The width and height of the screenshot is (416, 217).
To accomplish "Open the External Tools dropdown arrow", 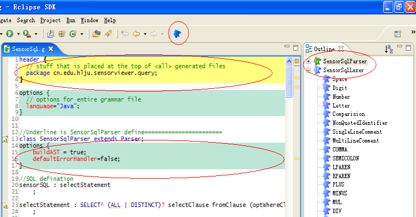I will (36, 34).
